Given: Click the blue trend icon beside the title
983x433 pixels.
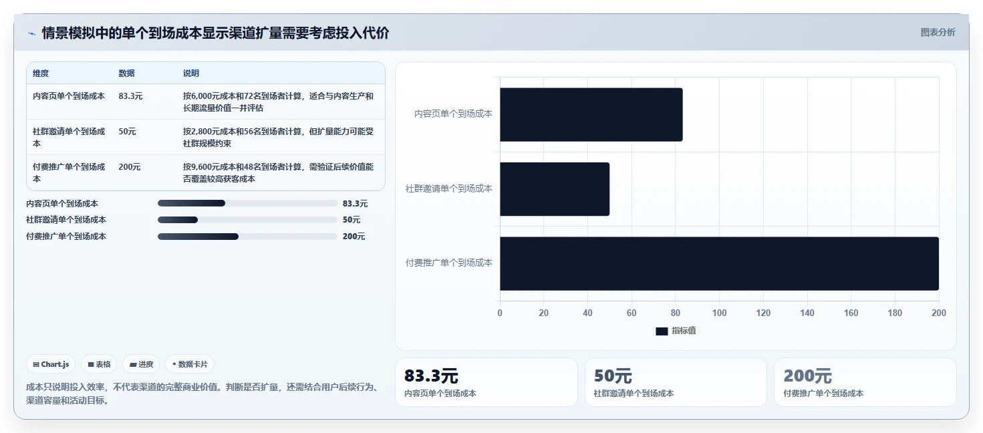Looking at the screenshot, I should tap(31, 33).
